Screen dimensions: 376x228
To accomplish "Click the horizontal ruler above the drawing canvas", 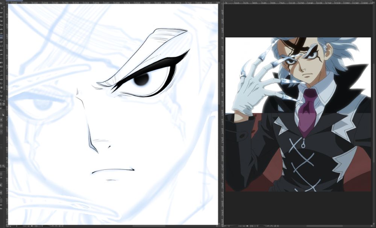I will [112, 3].
